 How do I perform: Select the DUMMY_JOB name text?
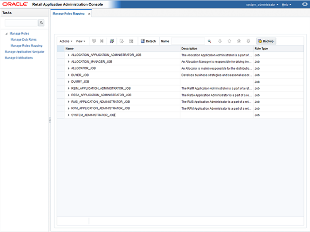[x=80, y=82]
